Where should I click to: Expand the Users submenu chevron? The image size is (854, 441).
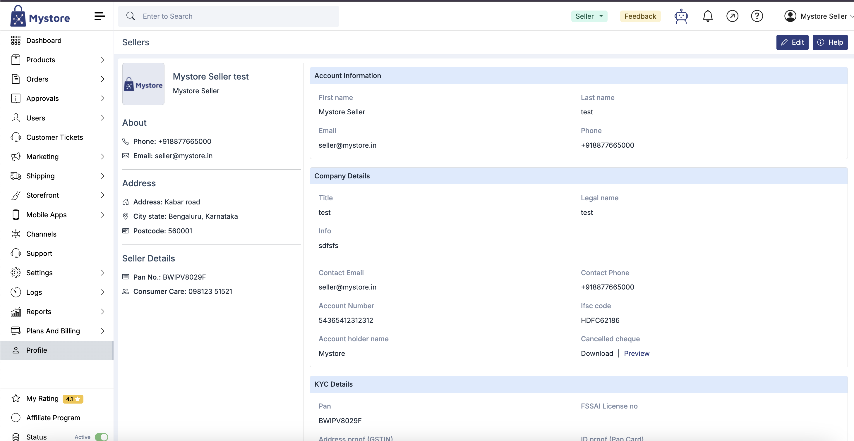click(x=102, y=118)
